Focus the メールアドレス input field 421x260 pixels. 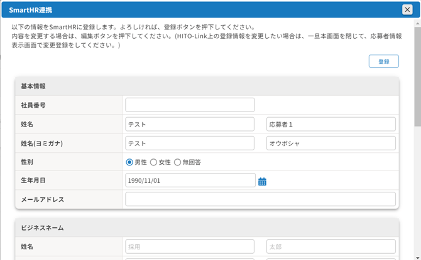click(x=260, y=199)
